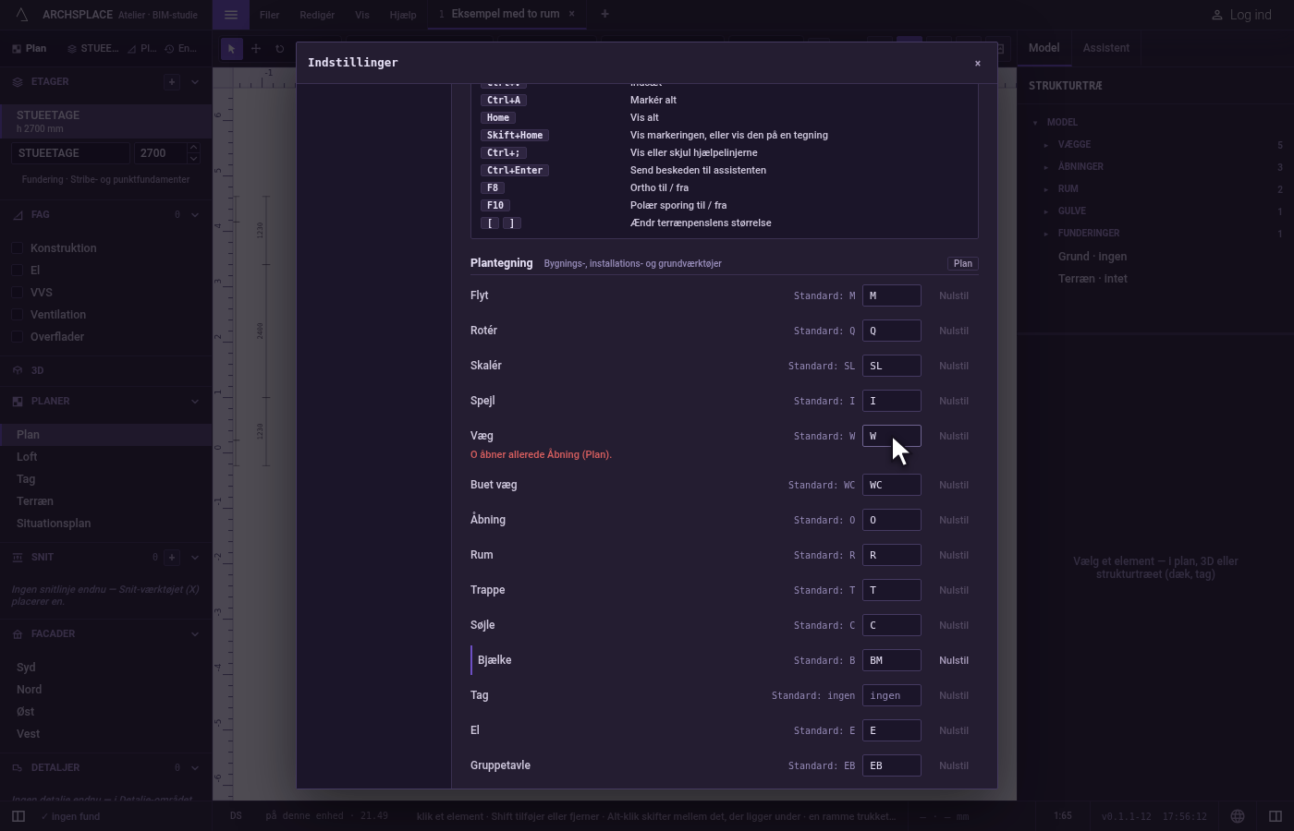Click the globe language icon
The image size is (1294, 831).
click(x=1238, y=816)
